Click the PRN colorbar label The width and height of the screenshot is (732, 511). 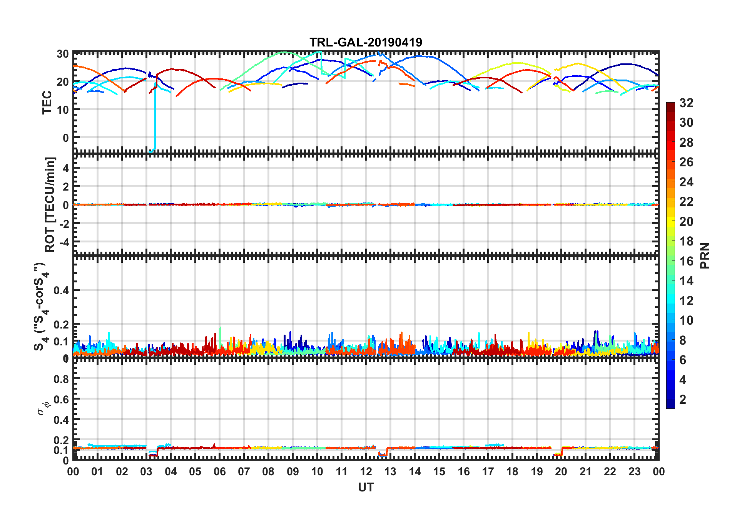click(x=705, y=255)
